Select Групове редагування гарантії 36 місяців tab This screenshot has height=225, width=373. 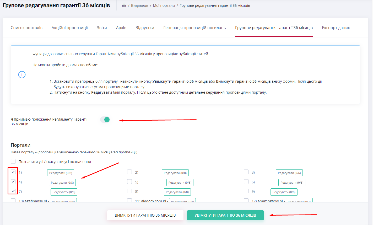tap(274, 28)
